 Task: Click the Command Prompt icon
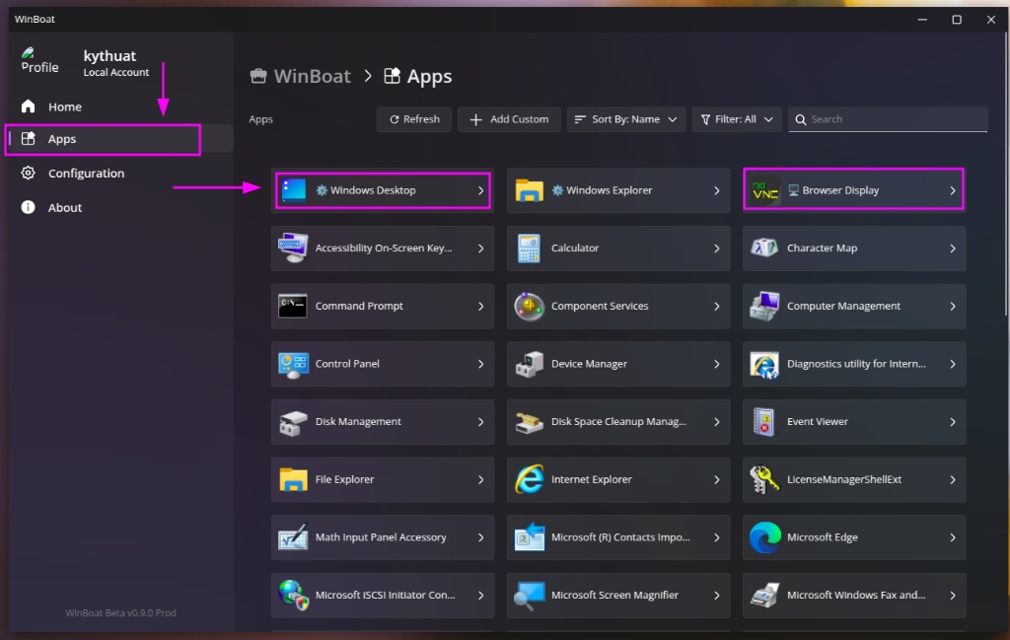[292, 306]
